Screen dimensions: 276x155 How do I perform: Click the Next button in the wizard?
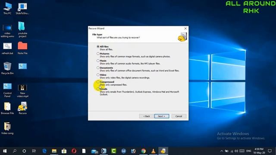(x=162, y=116)
